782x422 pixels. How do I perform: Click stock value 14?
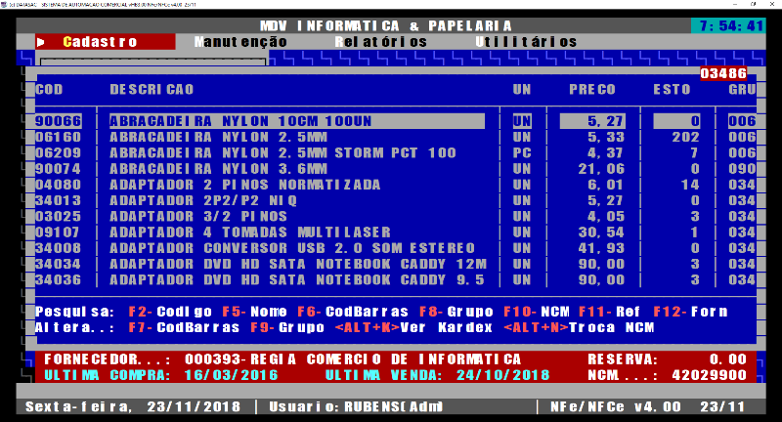(690, 185)
